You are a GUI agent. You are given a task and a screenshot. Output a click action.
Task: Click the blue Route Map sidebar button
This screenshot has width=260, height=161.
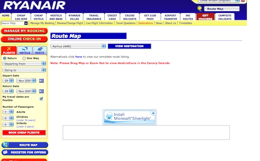click(25, 145)
